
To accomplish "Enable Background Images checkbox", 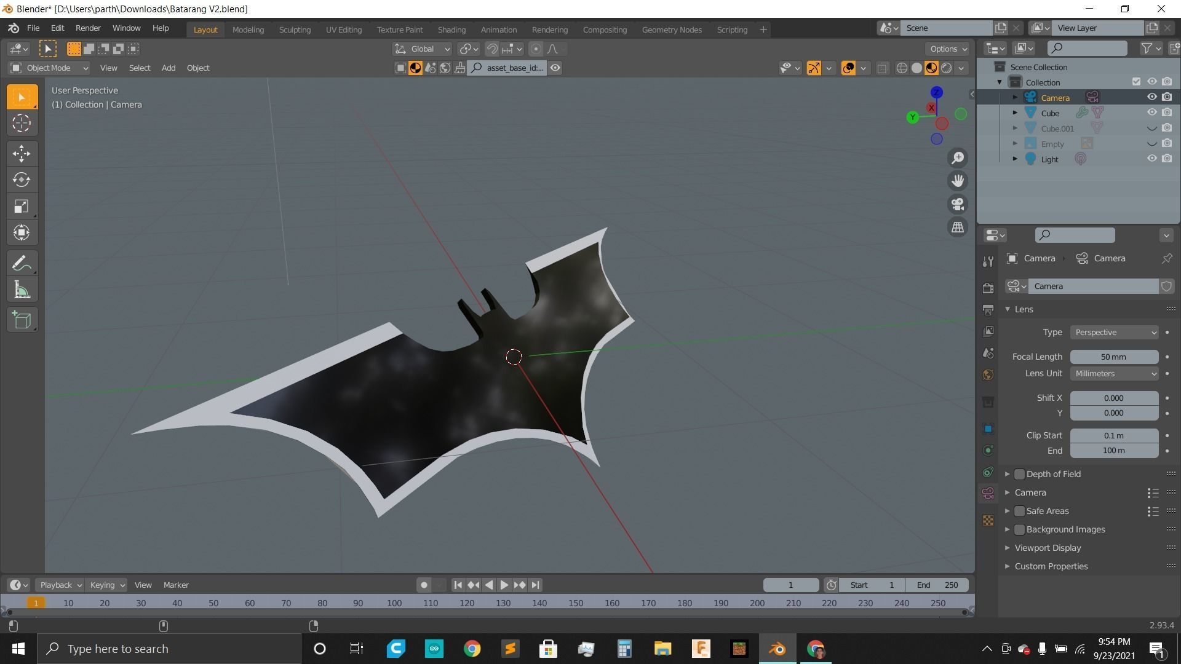I will click(1019, 529).
